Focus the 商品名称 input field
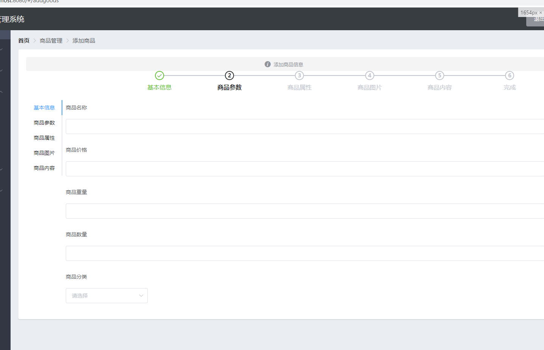The height and width of the screenshot is (350, 544). tap(305, 126)
